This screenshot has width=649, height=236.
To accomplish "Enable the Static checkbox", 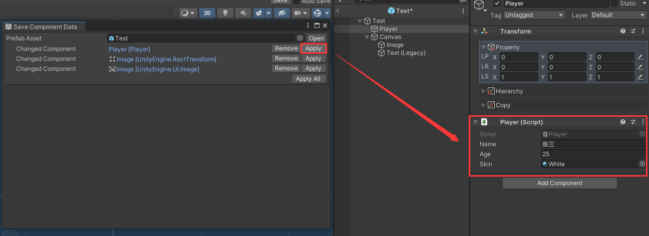I will 614,3.
